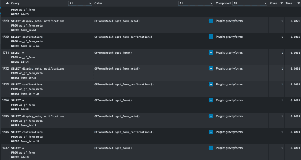
Task: Open caller details for row 1735
Action: pos(211,116)
